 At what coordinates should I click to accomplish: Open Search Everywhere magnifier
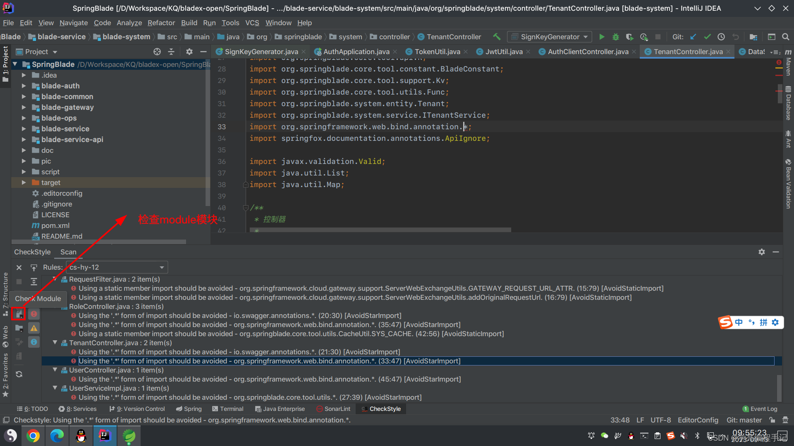[x=786, y=37]
